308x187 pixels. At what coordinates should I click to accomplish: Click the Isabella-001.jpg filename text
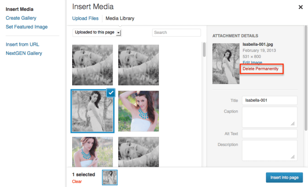point(258,44)
